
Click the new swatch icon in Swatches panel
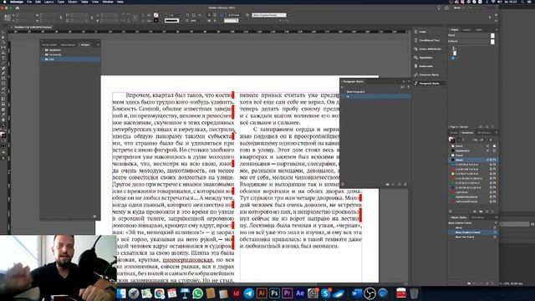(x=487, y=212)
